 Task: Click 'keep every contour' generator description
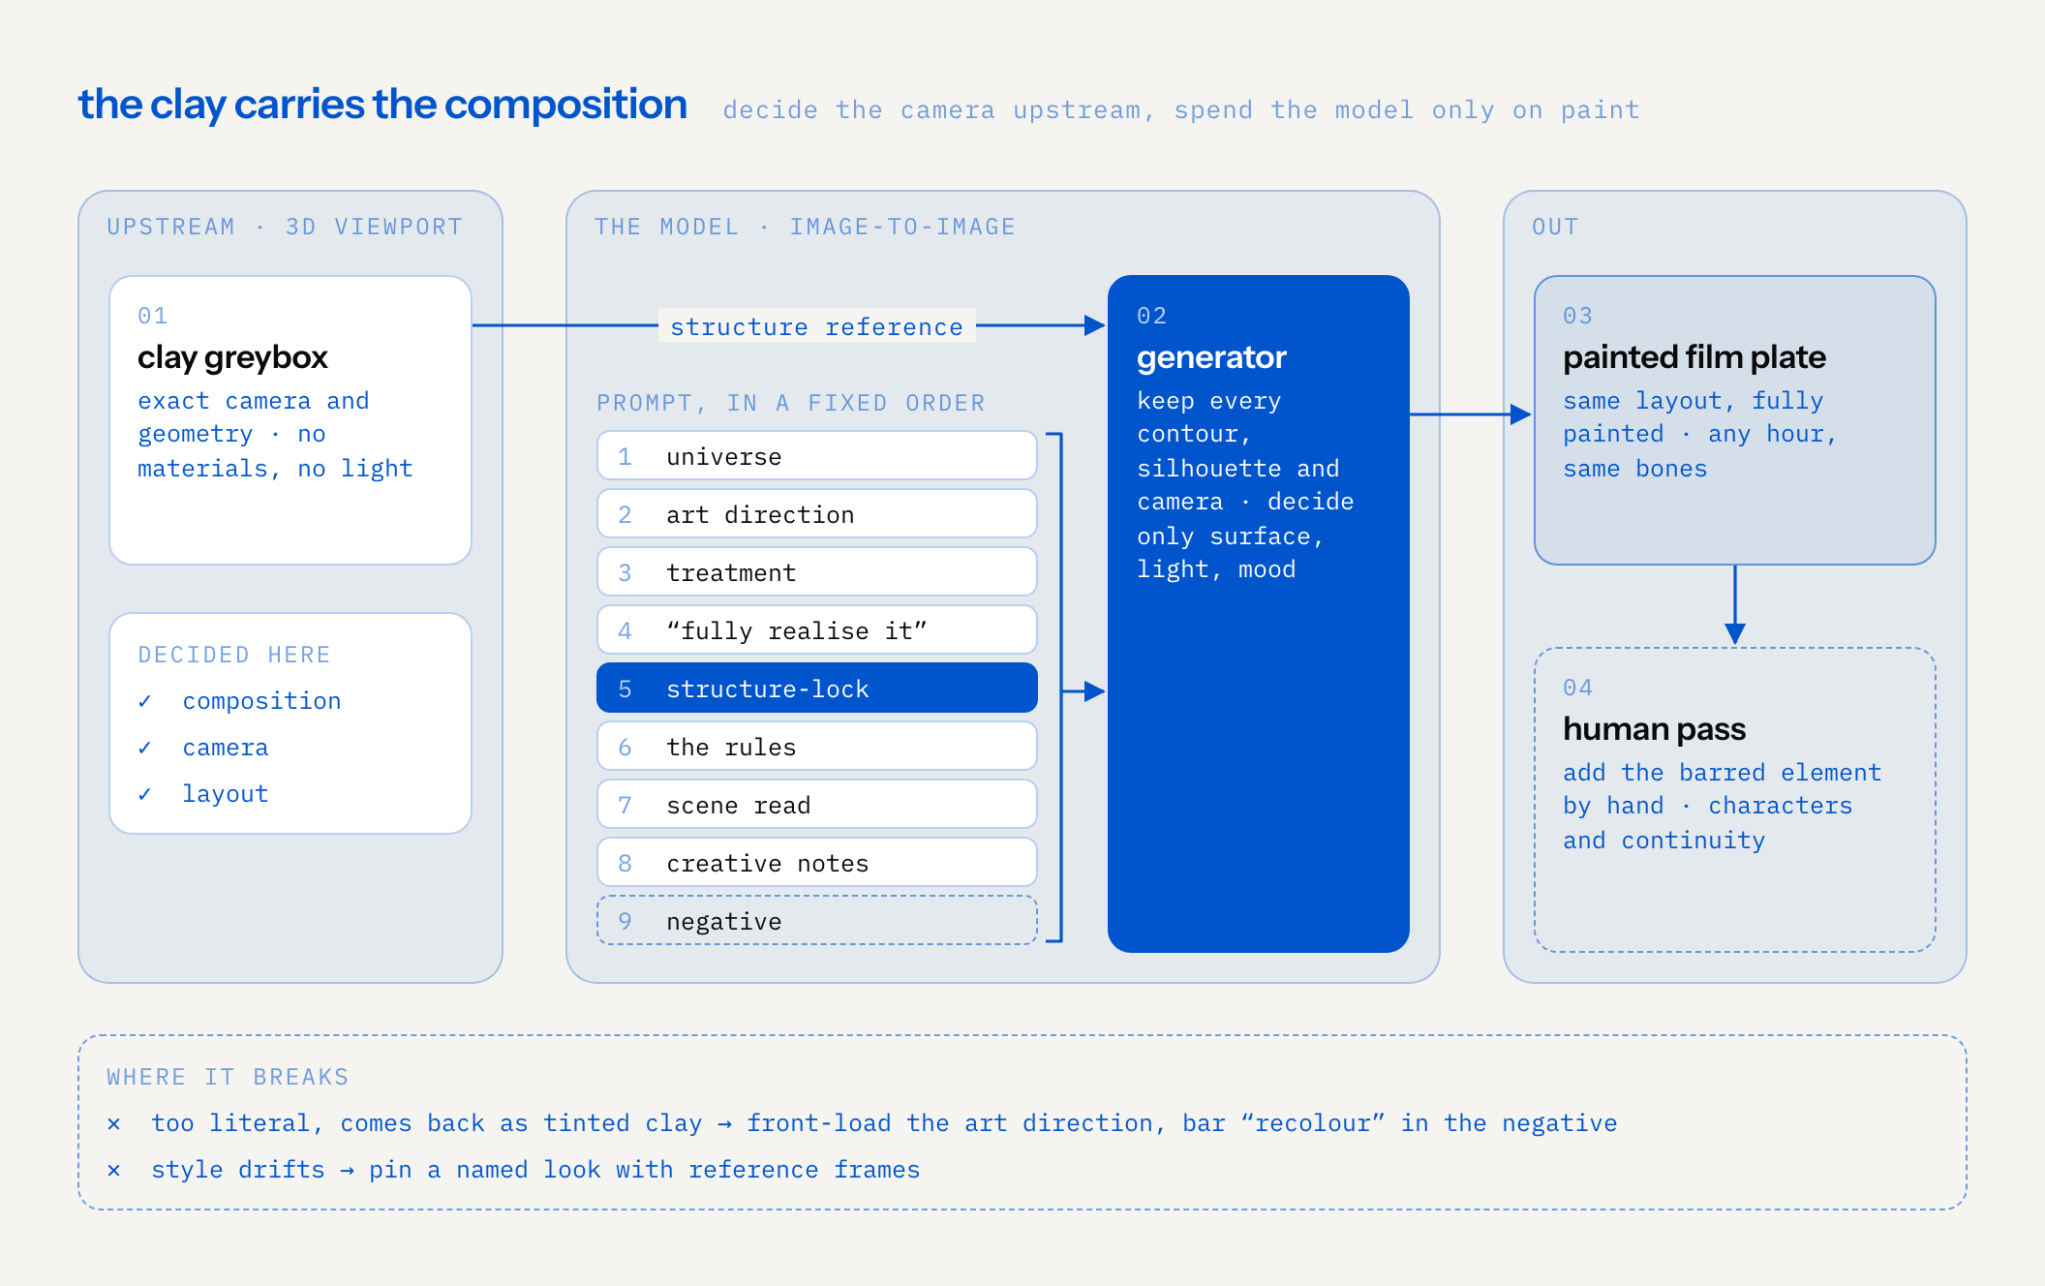pyautogui.click(x=1245, y=484)
